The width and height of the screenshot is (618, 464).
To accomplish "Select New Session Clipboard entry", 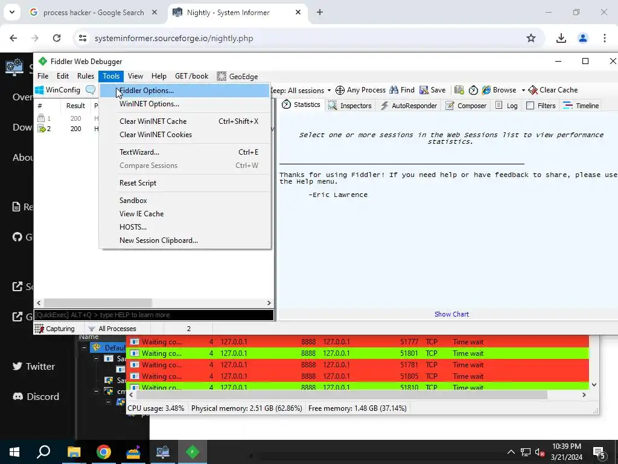I will [185, 240].
